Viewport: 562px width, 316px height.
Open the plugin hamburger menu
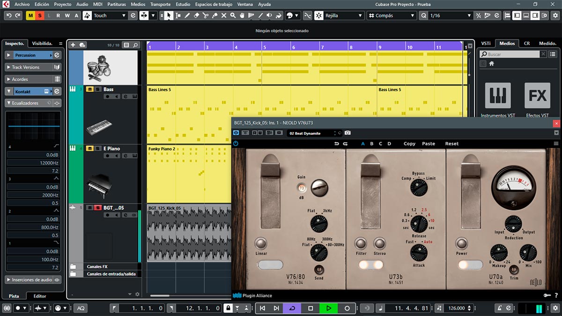coord(556,144)
